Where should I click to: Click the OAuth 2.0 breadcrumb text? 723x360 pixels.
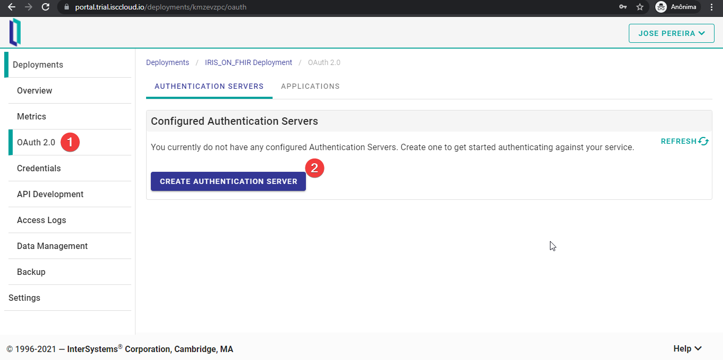324,62
